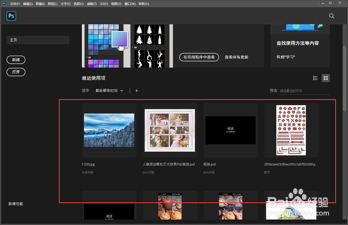The image size is (348, 225).
Task: Open the 图像(I) menu
Action: (x=40, y=4)
